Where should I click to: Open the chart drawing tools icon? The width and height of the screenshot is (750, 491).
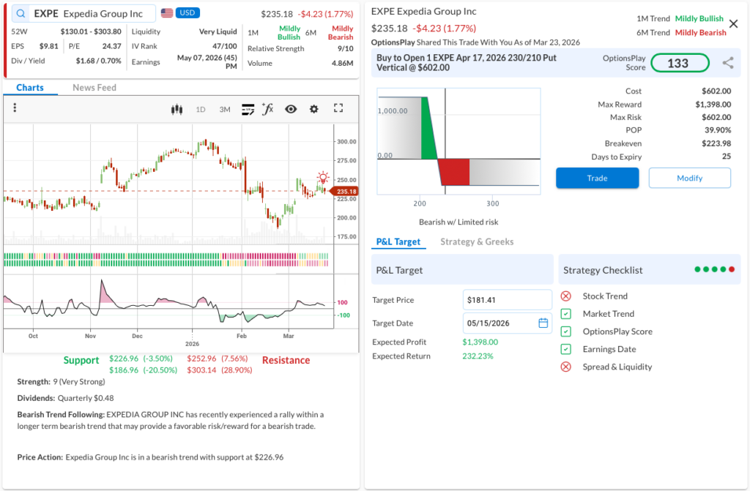click(x=248, y=109)
